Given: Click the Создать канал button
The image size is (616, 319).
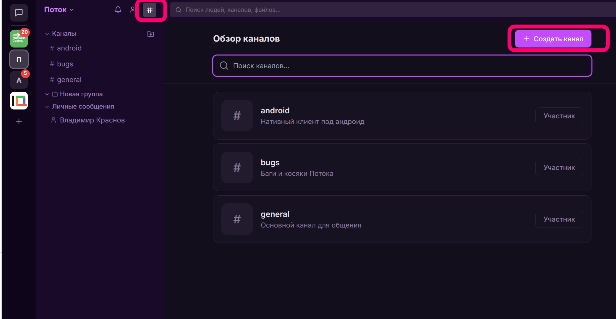Looking at the screenshot, I should click(x=553, y=39).
